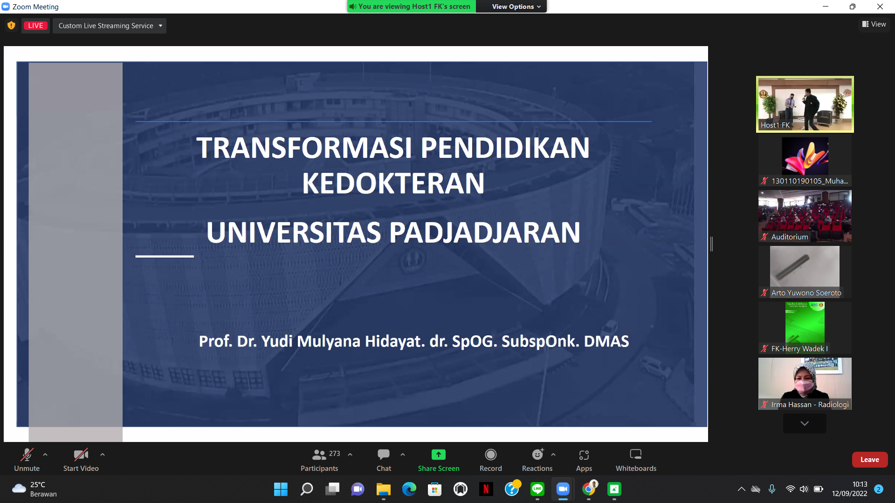The height and width of the screenshot is (503, 895).
Task: Open Microsoft Edge from taskbar
Action: tap(409, 489)
